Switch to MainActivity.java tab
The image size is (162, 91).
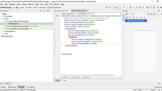pyautogui.click(x=80, y=11)
